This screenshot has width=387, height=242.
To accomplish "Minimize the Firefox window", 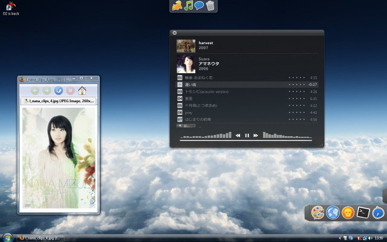I will coord(74,78).
